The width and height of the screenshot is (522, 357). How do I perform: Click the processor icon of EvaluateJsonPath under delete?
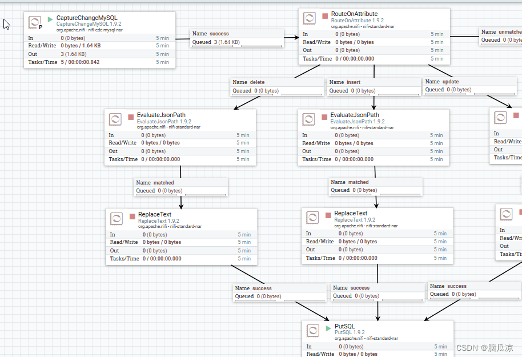115,119
